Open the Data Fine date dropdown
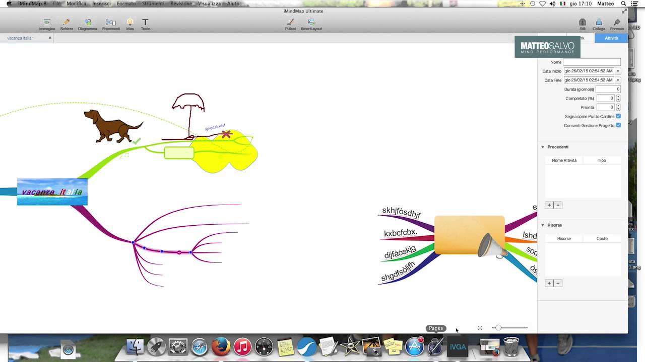Screen dimensions: 645x362 [618, 80]
